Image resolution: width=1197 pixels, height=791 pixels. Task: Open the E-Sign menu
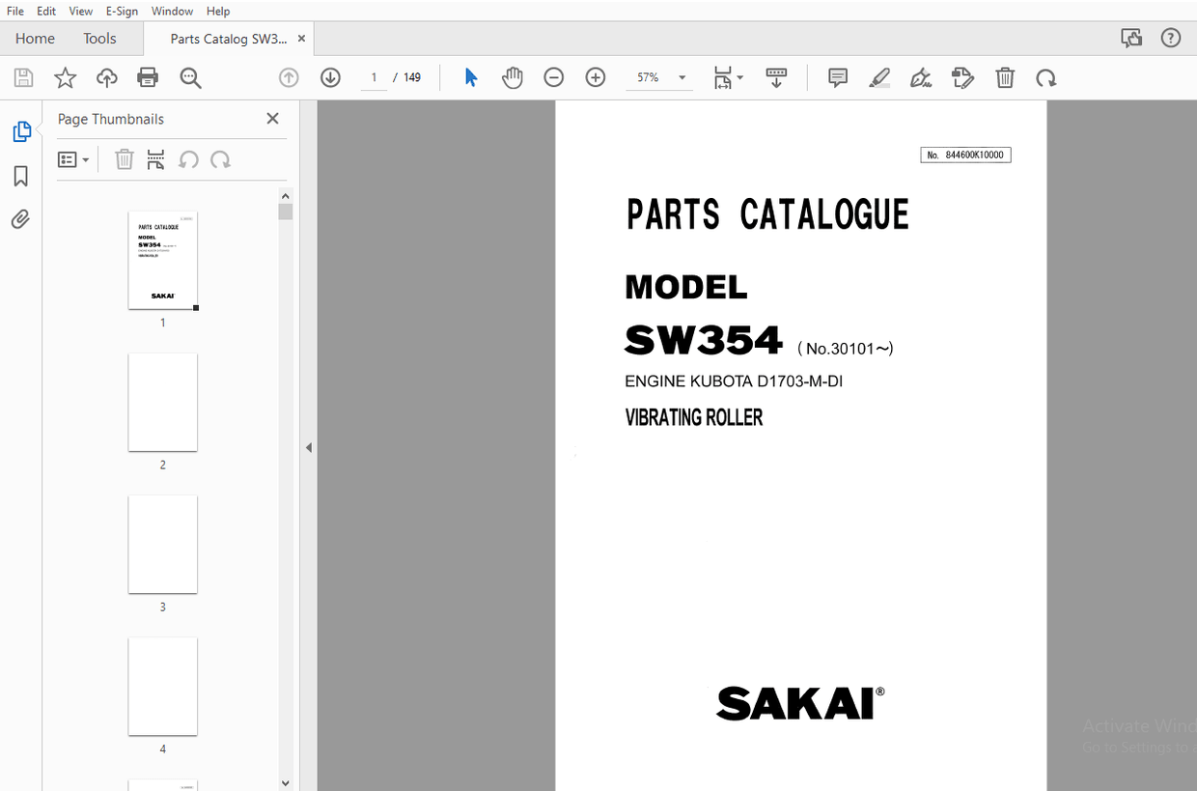122,11
